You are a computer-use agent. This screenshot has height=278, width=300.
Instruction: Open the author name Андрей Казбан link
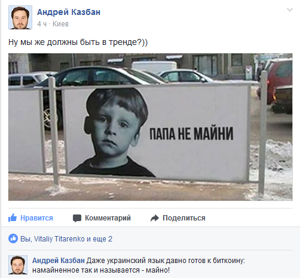69,12
